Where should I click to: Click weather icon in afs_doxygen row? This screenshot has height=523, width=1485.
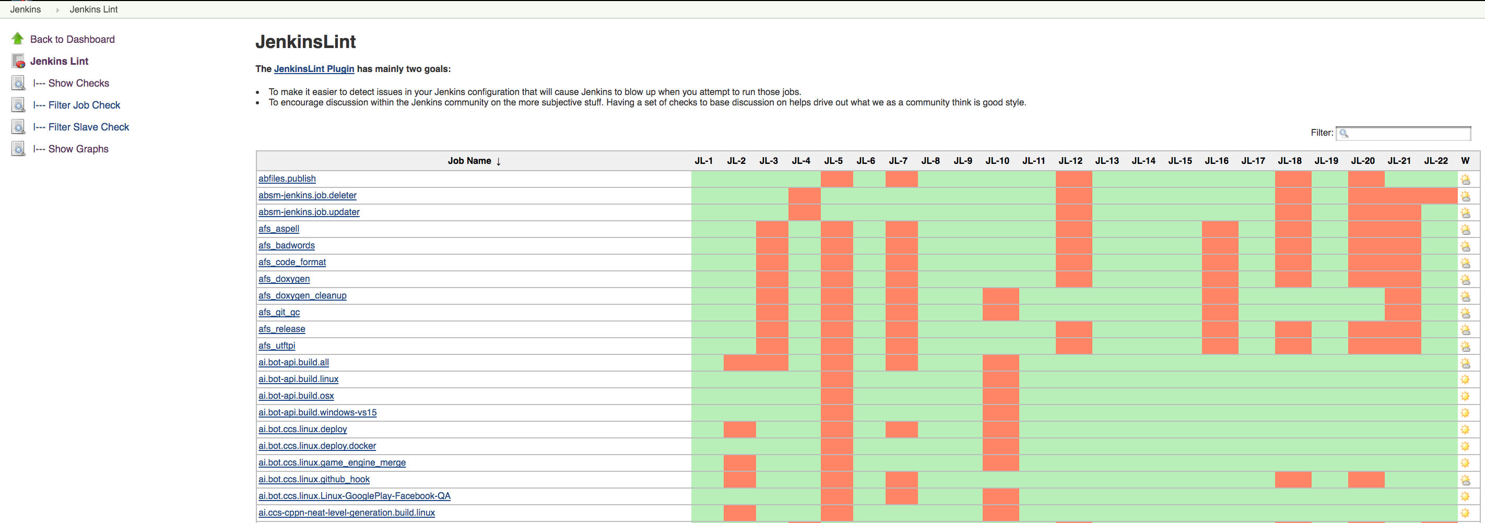pyautogui.click(x=1465, y=279)
